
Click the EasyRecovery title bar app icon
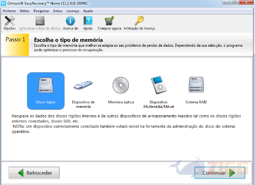coord(3,3)
